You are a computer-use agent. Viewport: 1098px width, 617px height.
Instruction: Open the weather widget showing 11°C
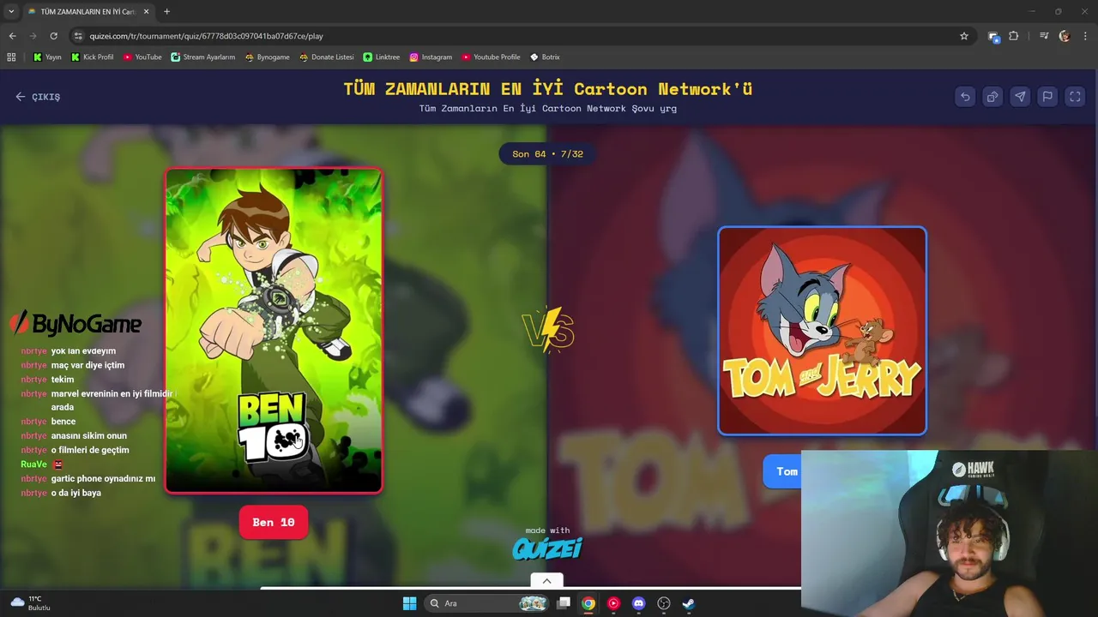31,603
